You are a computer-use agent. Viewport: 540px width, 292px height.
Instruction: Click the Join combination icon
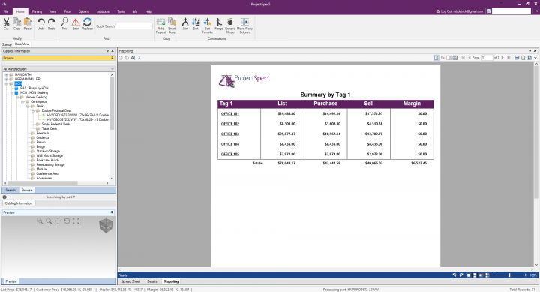(185, 24)
